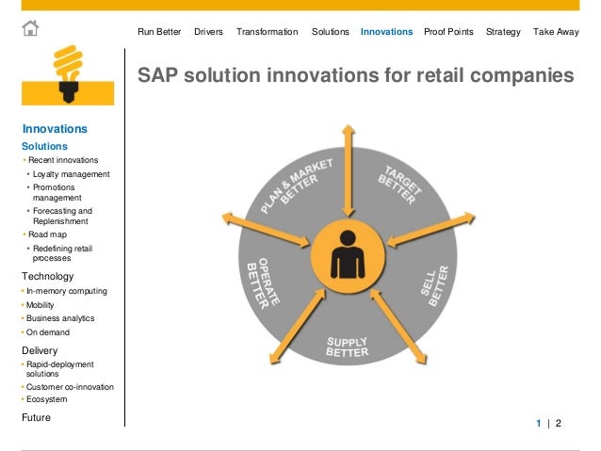Open the Mobility sidebar item
The width and height of the screenshot is (601, 451).
point(40,305)
